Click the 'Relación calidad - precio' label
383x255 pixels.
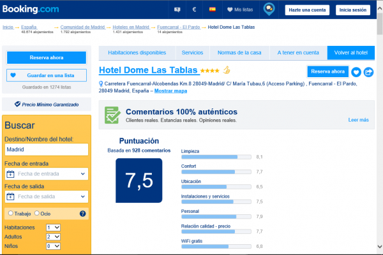pyautogui.click(x=206, y=226)
